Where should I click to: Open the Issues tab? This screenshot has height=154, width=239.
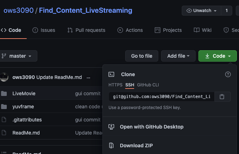pos(44,30)
